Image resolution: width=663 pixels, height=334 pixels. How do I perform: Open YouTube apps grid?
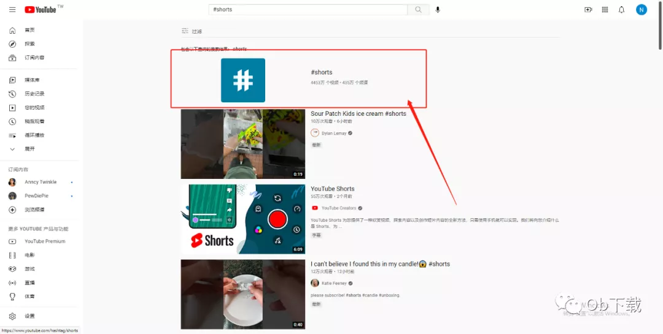tap(605, 9)
